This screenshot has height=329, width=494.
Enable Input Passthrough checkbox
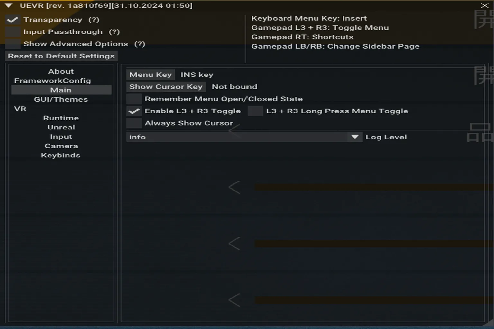13,32
